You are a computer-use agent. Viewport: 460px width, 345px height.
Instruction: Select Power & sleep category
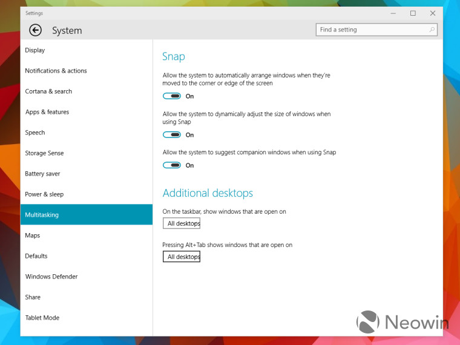[x=44, y=194]
